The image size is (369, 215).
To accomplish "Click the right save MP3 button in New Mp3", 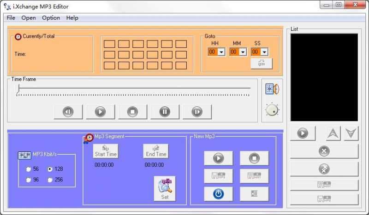I will (x=254, y=176).
